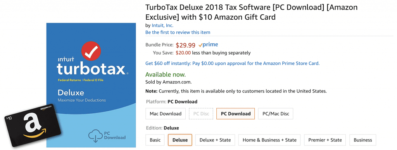The image size is (397, 150).
Task: Click the $10 Amazon gift card image
Action: point(33,125)
